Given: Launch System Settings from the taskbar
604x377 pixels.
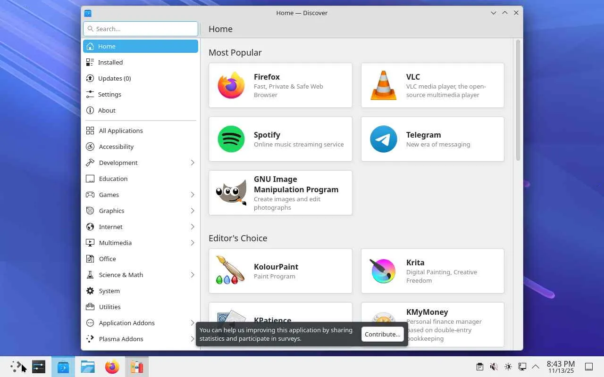Looking at the screenshot, I should 39,367.
